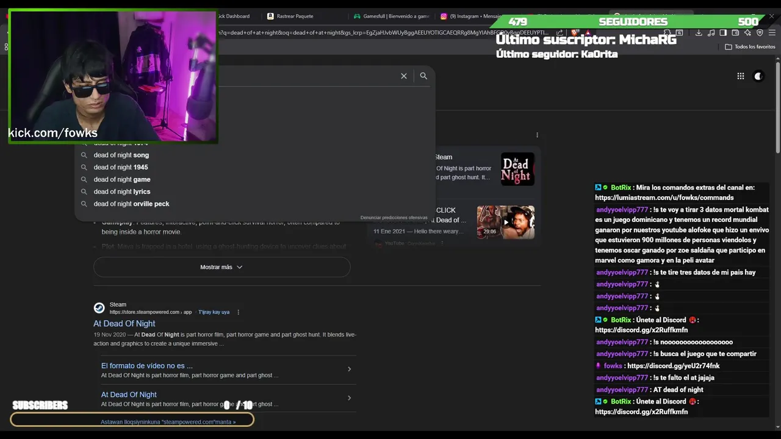Toggle the browser sidebar panel icon
The image size is (781, 439).
point(723,33)
